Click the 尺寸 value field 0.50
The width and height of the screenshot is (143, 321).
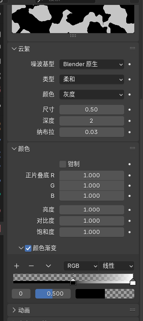pos(92,110)
